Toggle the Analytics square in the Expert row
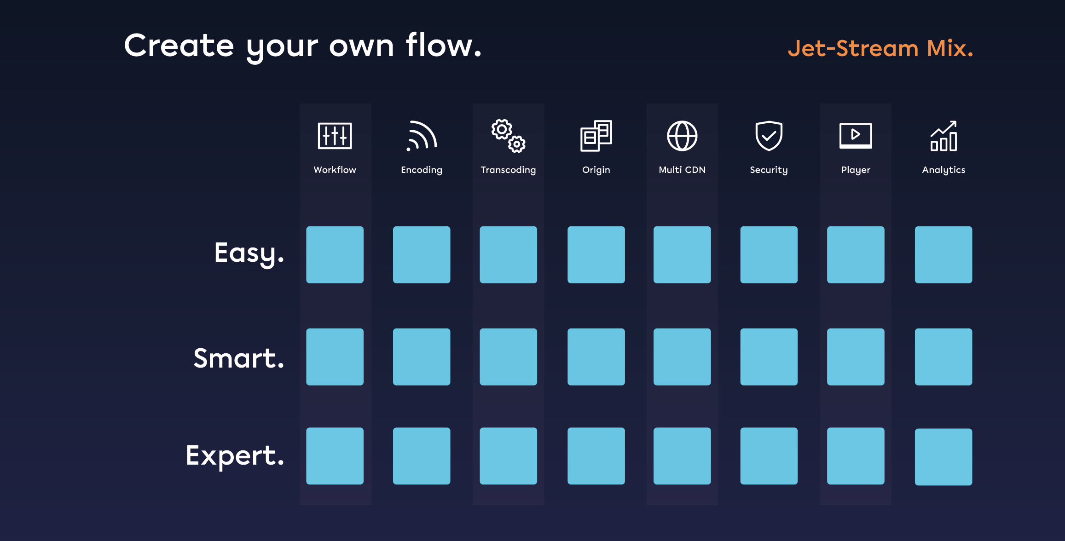The width and height of the screenshot is (1065, 541). tap(943, 456)
